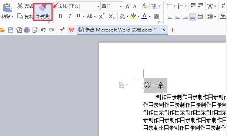Apply blue font color A
This screenshot has height=136, width=227.
(144, 16)
